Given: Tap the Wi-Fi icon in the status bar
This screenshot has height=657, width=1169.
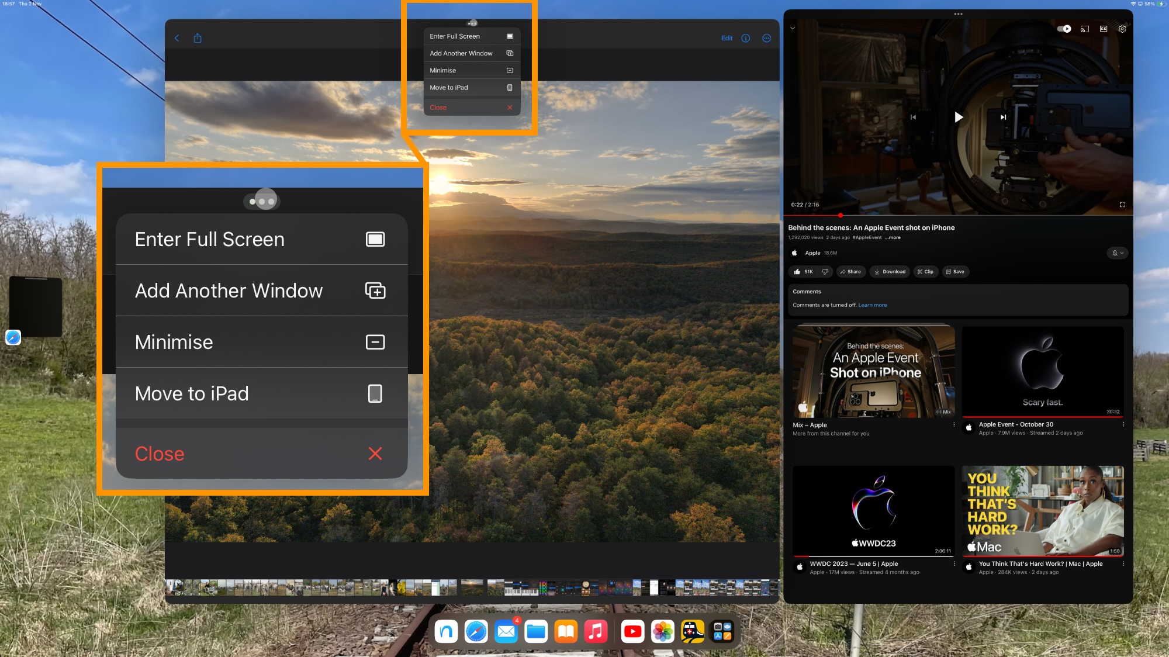Looking at the screenshot, I should pos(1133,4).
